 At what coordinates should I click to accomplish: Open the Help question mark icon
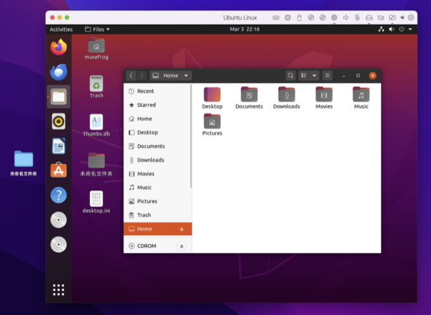58,195
